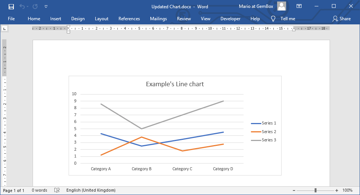Click the English (United Kingdom) language indicator
Viewport: 360px width, 195px height.
(x=91, y=190)
